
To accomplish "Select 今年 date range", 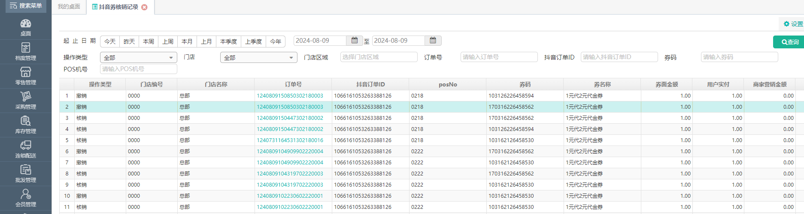I will [276, 41].
